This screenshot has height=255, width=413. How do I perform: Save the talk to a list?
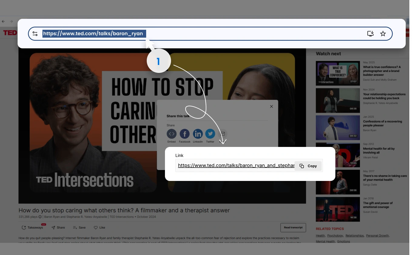click(x=79, y=227)
